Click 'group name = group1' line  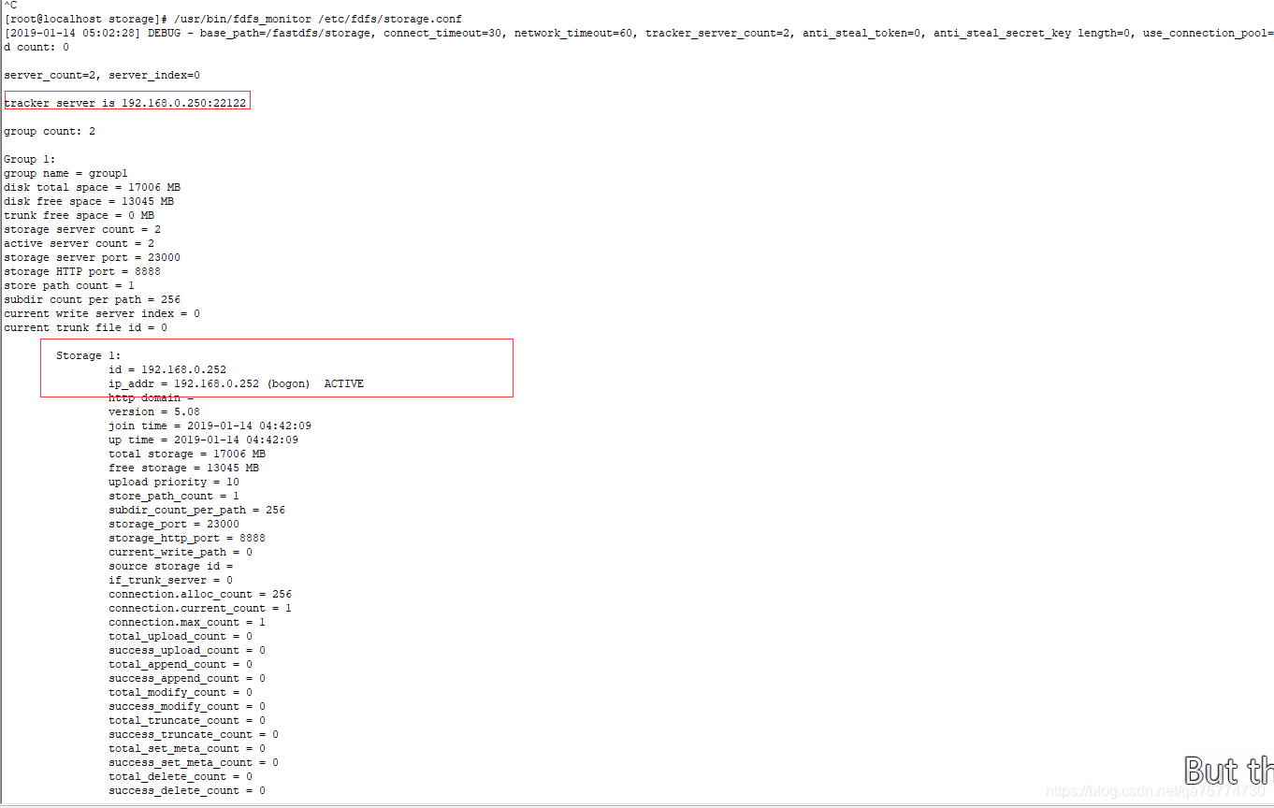[66, 173]
